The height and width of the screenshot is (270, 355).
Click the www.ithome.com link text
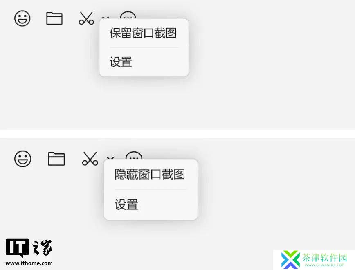point(29,263)
